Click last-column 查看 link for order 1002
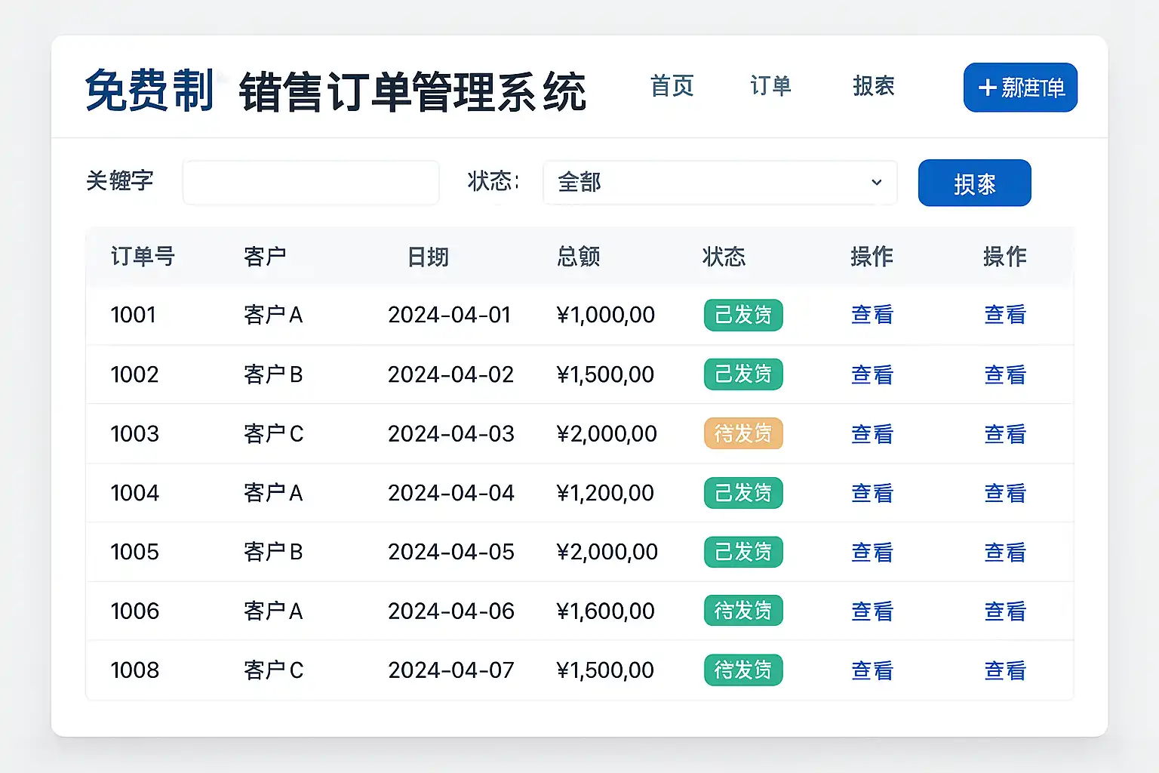This screenshot has width=1159, height=773. [1004, 374]
